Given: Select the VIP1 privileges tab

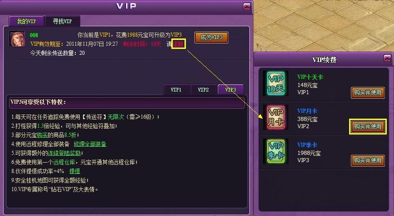Looking at the screenshot, I should 176,90.
